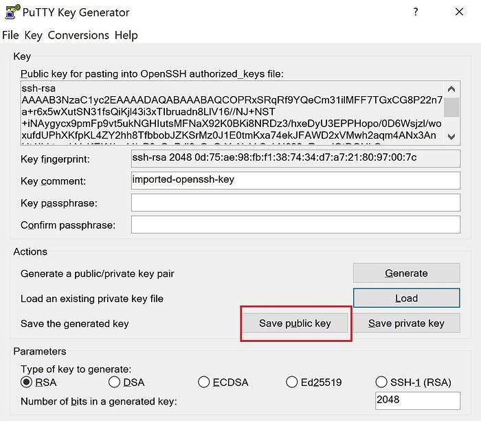Click the public key scroll up arrow

pos(451,89)
